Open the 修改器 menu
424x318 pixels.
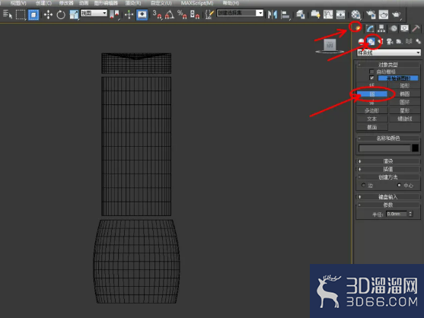pos(66,3)
